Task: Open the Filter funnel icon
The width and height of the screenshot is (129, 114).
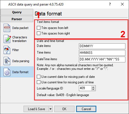Action: point(7,50)
